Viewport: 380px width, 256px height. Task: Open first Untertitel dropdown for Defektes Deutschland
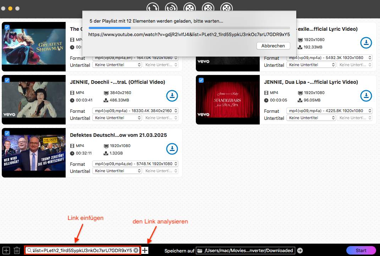pyautogui.click(x=117, y=171)
